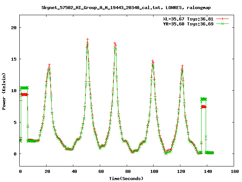Screen dimensions: 242x182
Task: Click the plot title Skynet_57502_HI_Group_A_M_19443_20340_cal.txt
Action: [102, 8]
